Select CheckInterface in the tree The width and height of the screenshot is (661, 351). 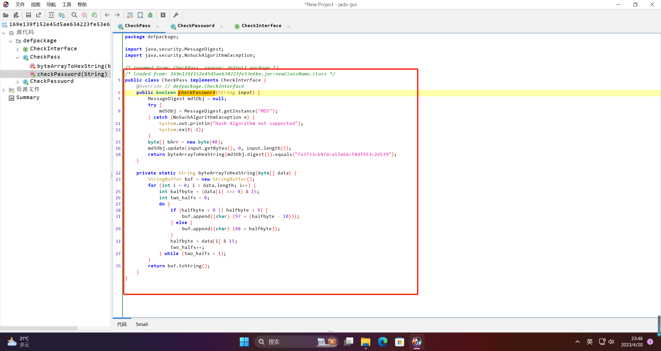pos(53,49)
